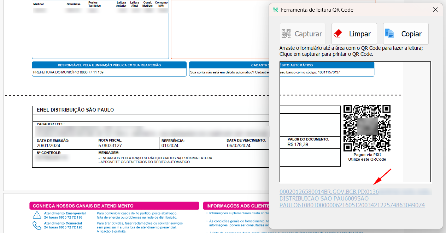The height and width of the screenshot is (233, 446).
Task: Click the R$ 178,39 document value
Action: point(298,144)
